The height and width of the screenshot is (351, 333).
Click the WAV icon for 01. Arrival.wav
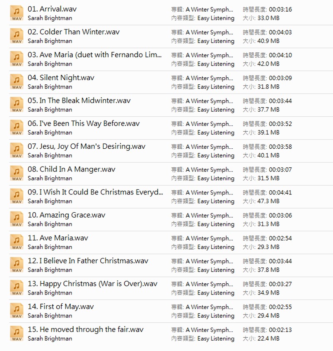17,13
